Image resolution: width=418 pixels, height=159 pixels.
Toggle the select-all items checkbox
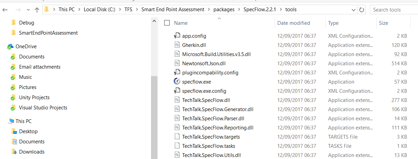[167, 23]
